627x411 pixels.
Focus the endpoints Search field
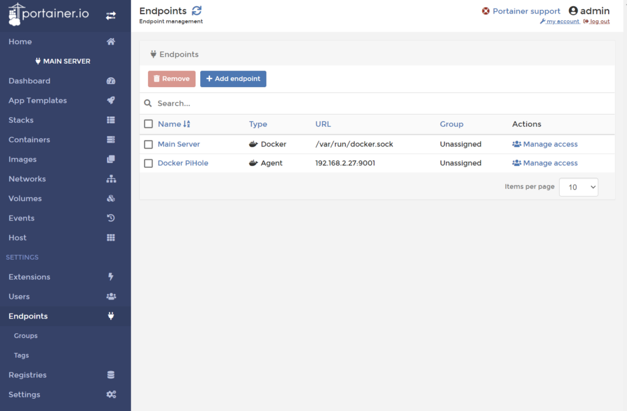[377, 104]
